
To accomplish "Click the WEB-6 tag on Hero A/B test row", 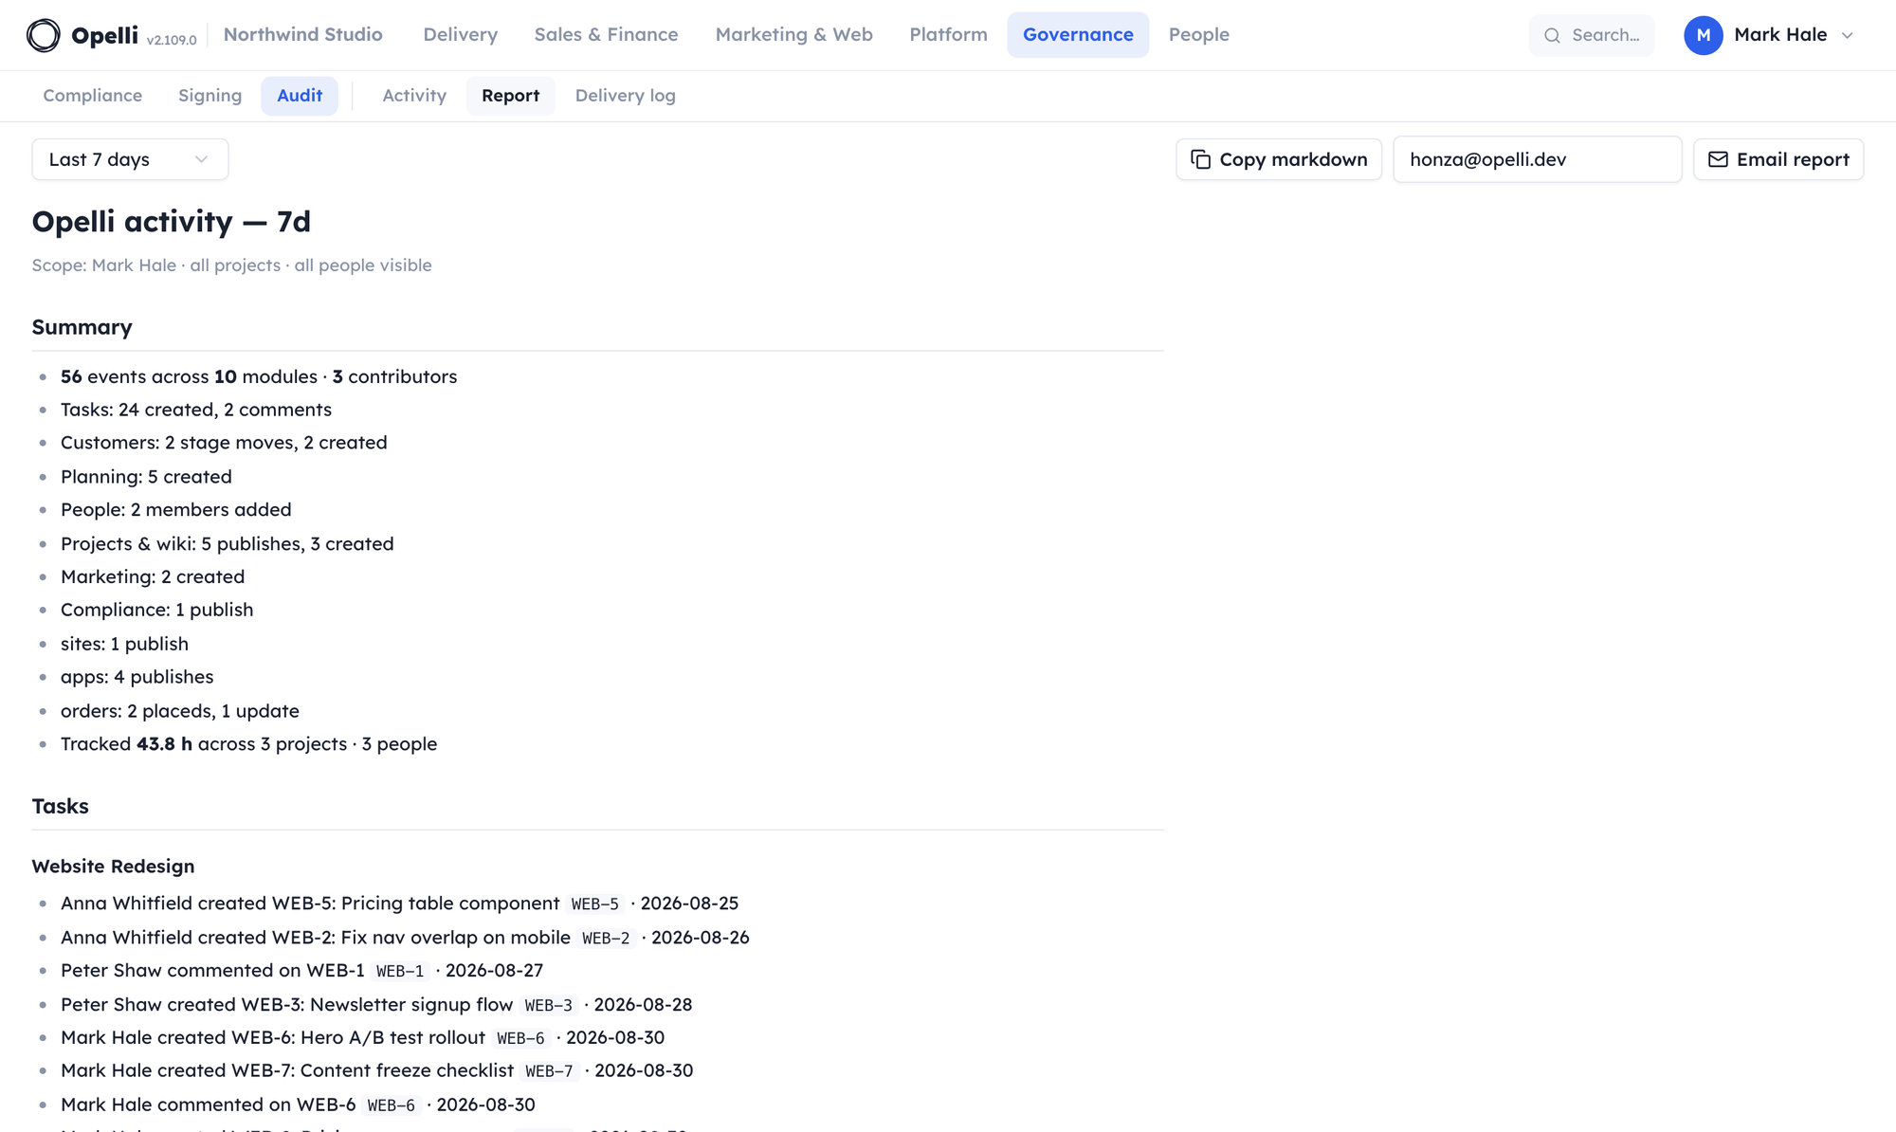I will [520, 1039].
